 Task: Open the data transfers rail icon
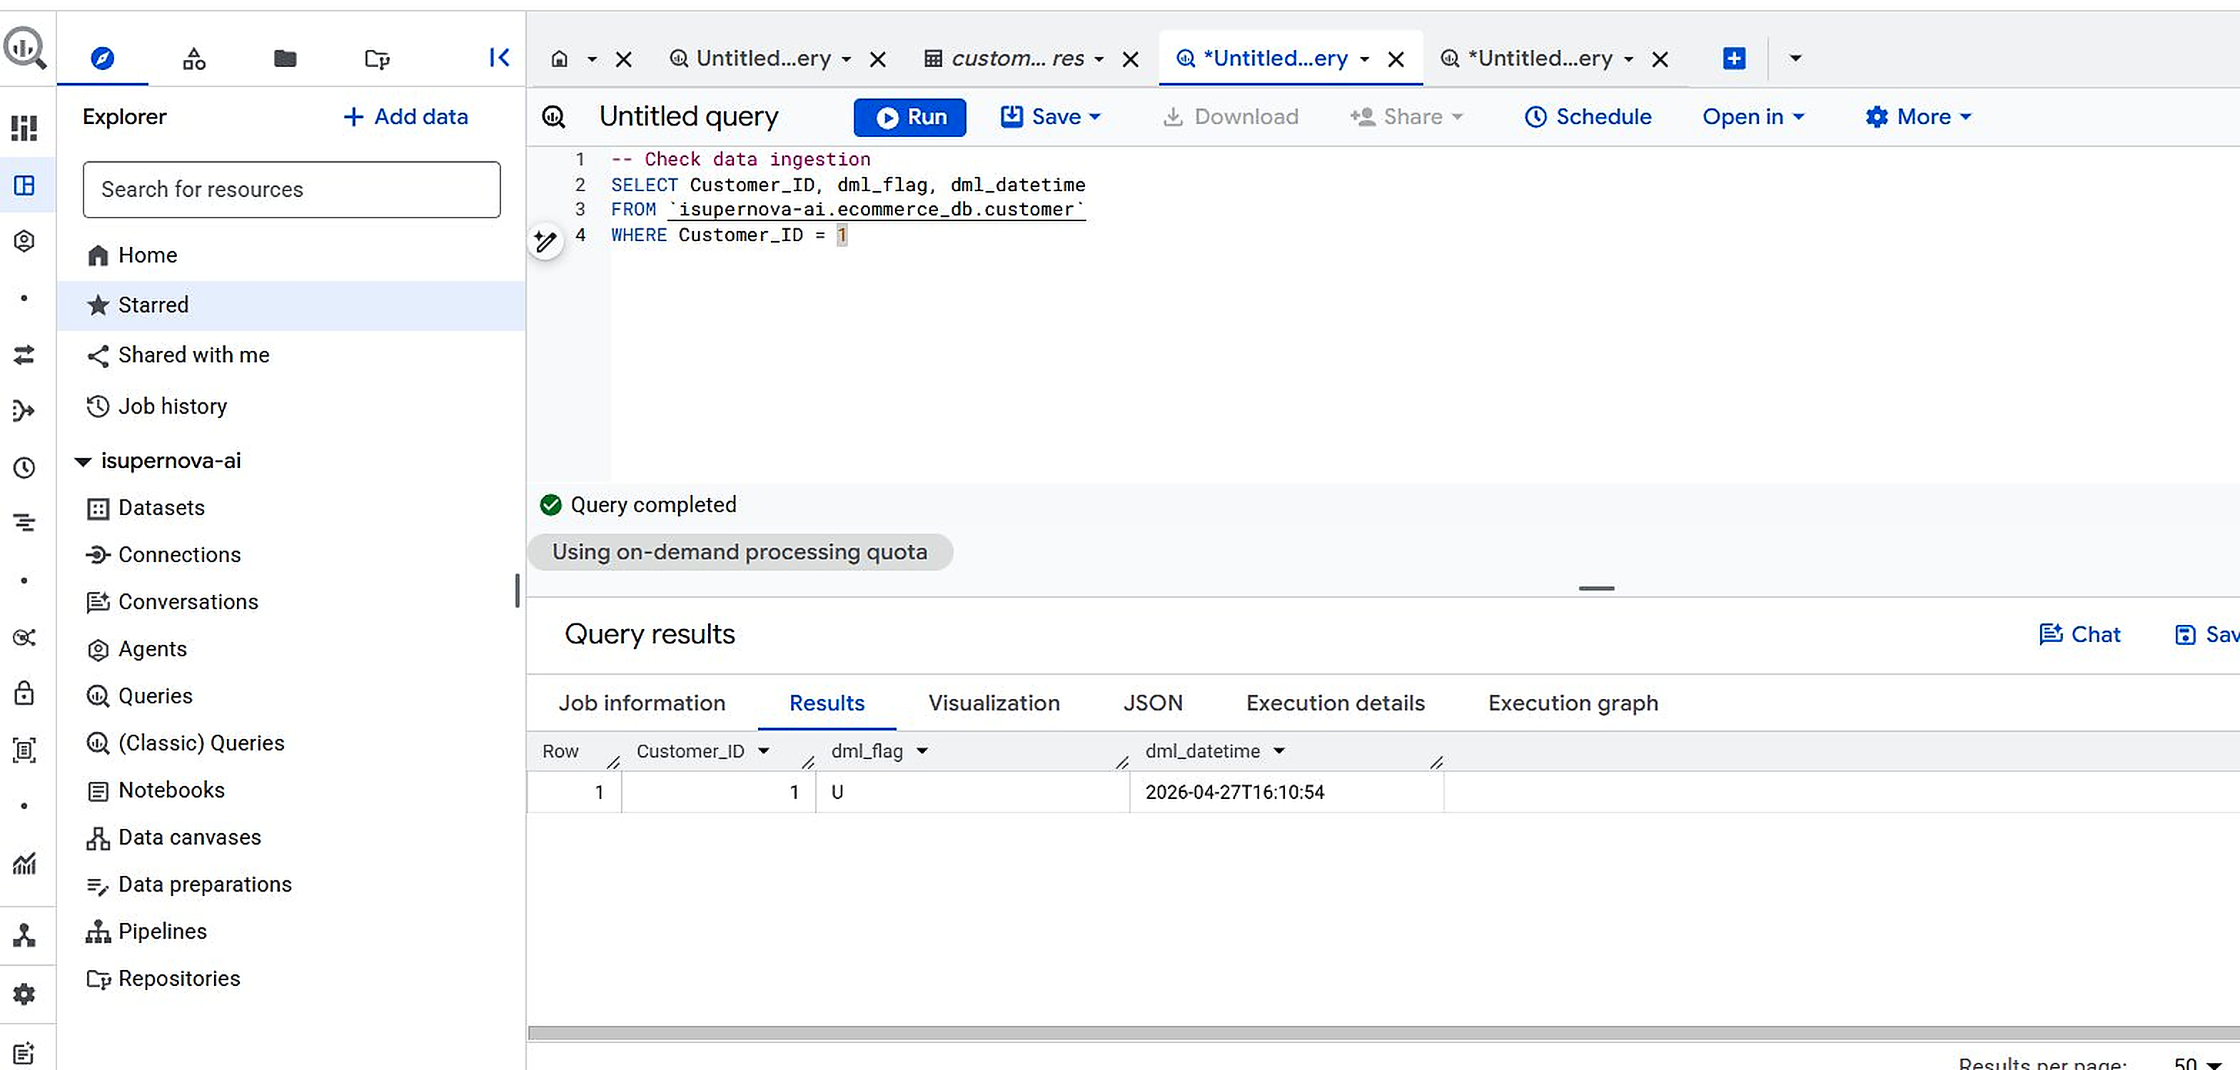(x=24, y=355)
